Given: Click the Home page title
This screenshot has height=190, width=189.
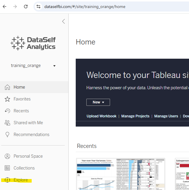Looking at the screenshot, I should pyautogui.click(x=85, y=42).
